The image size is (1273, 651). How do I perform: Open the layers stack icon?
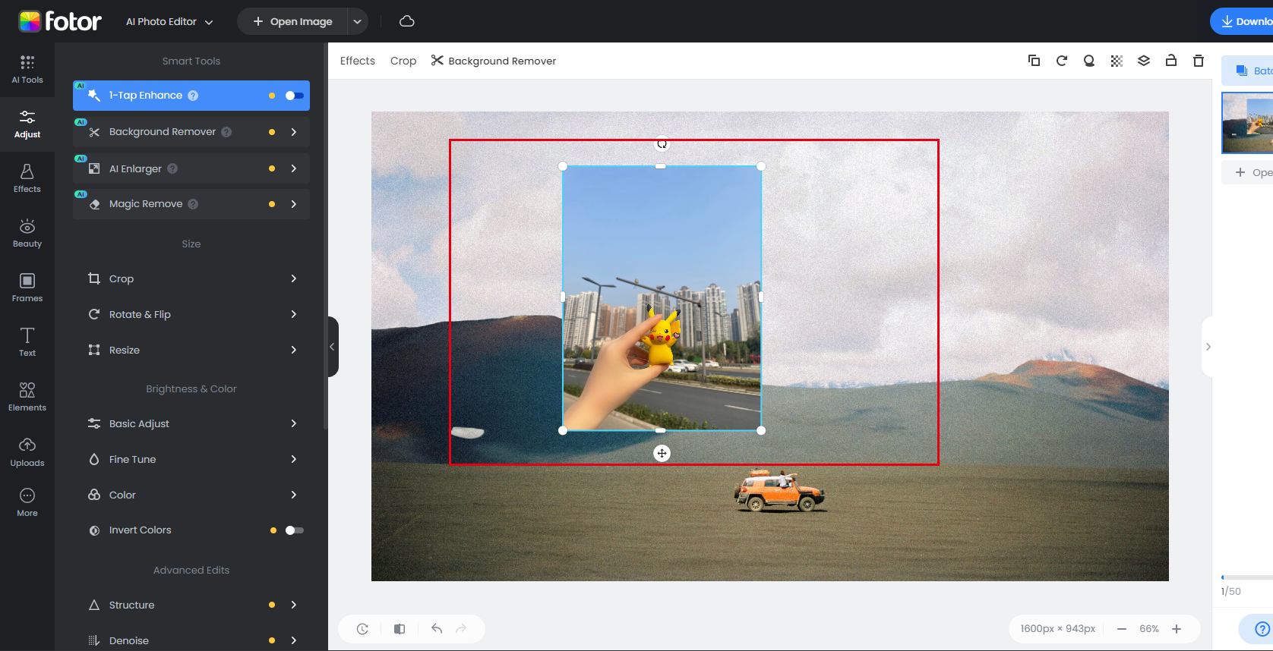click(x=1144, y=61)
